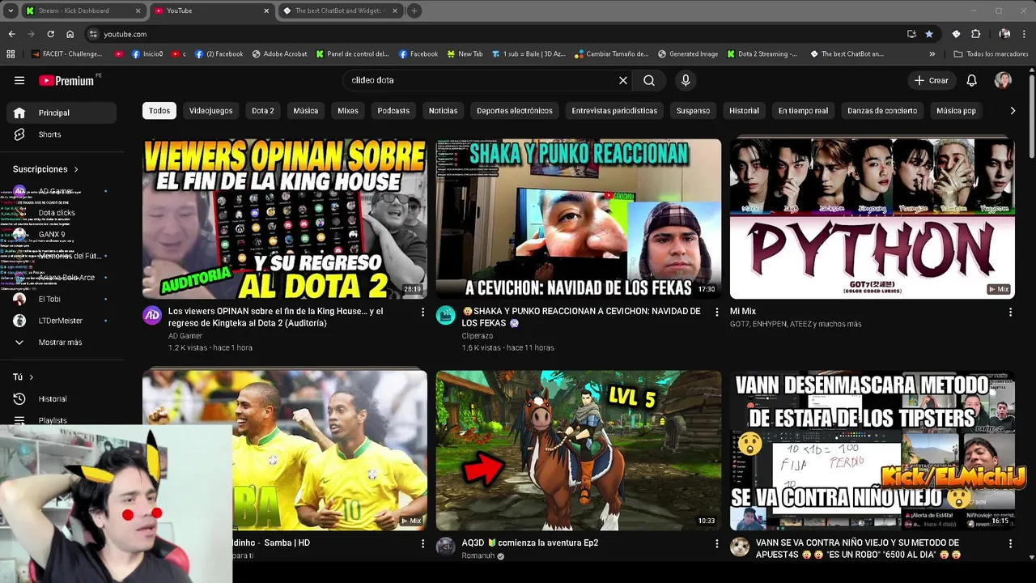Select the Música pop chip
The width and height of the screenshot is (1036, 583).
tap(956, 111)
